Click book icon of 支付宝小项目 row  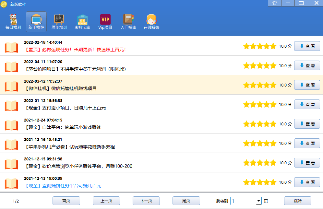11,106
